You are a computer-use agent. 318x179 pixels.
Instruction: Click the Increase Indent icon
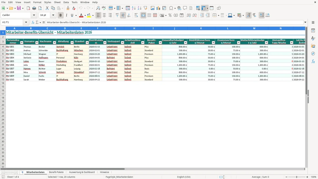202,15
